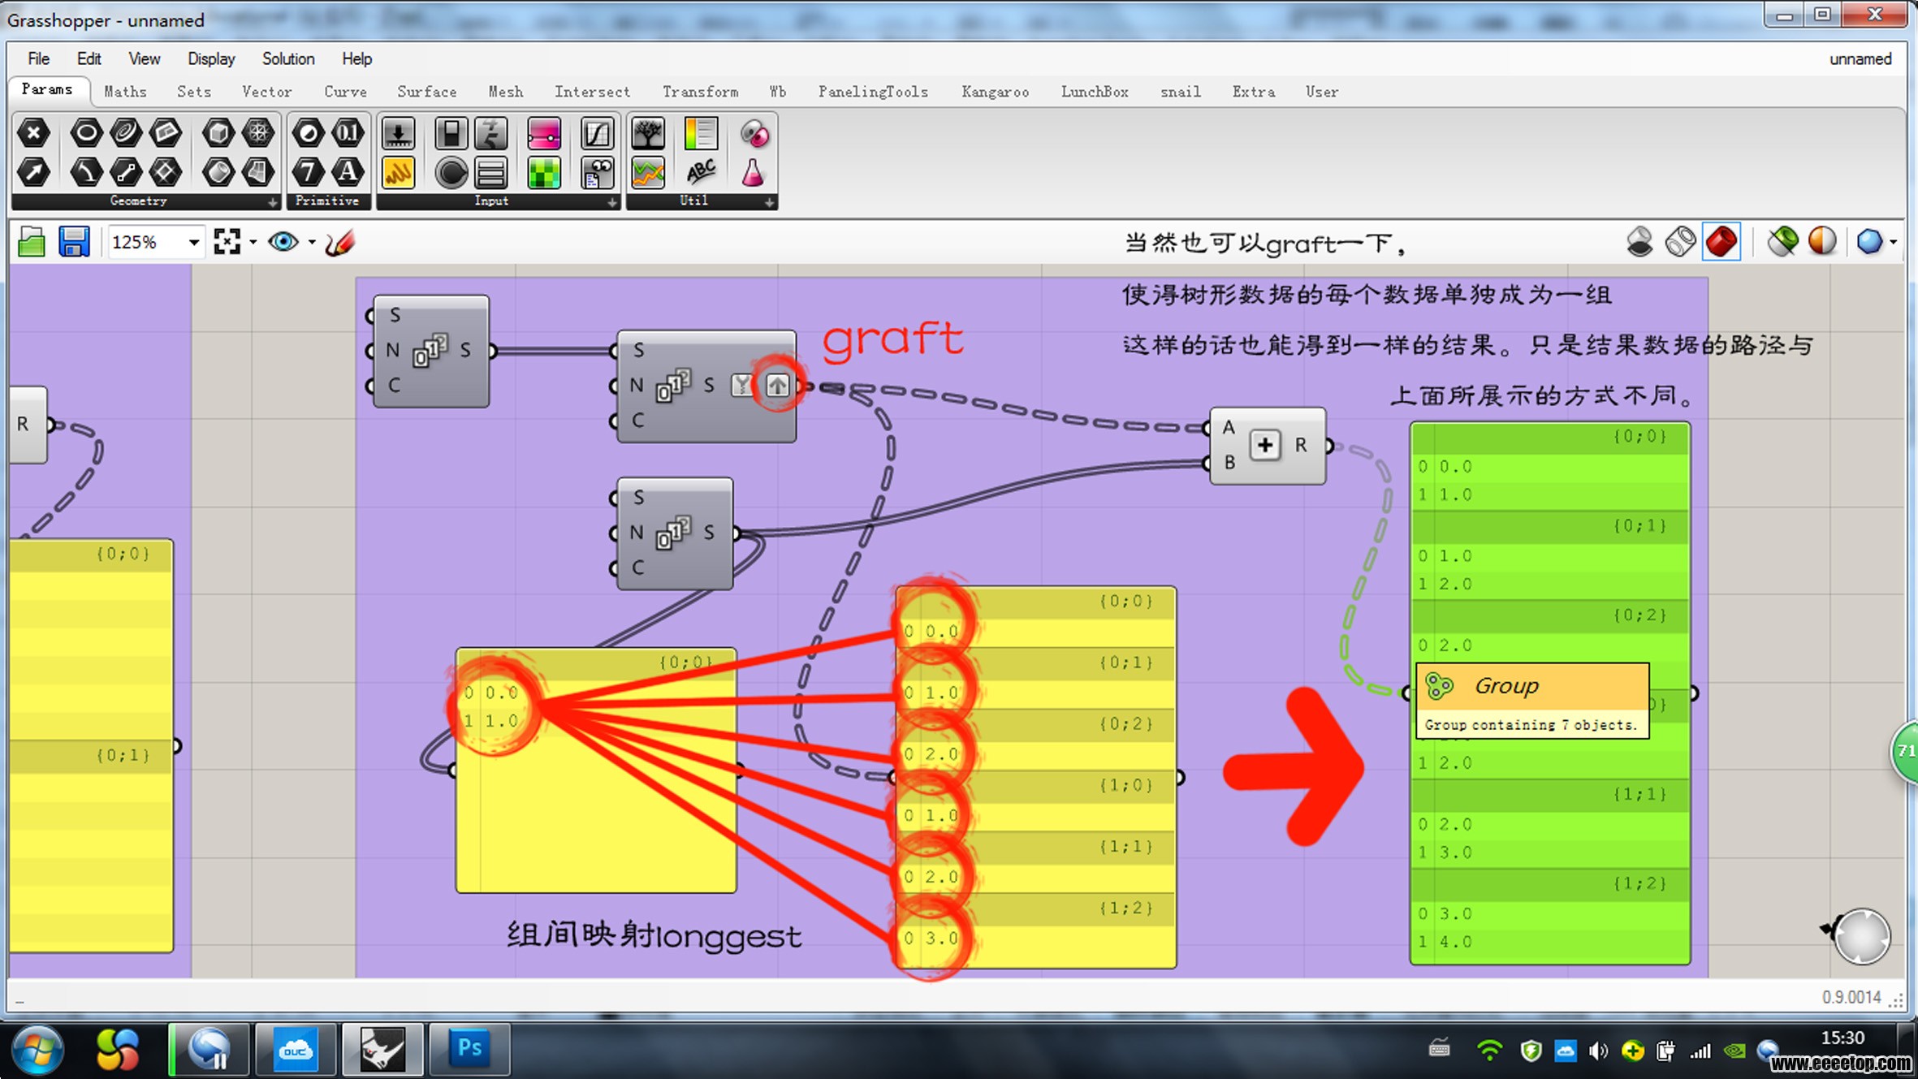Select the Integer 7 primitive icon

[308, 171]
